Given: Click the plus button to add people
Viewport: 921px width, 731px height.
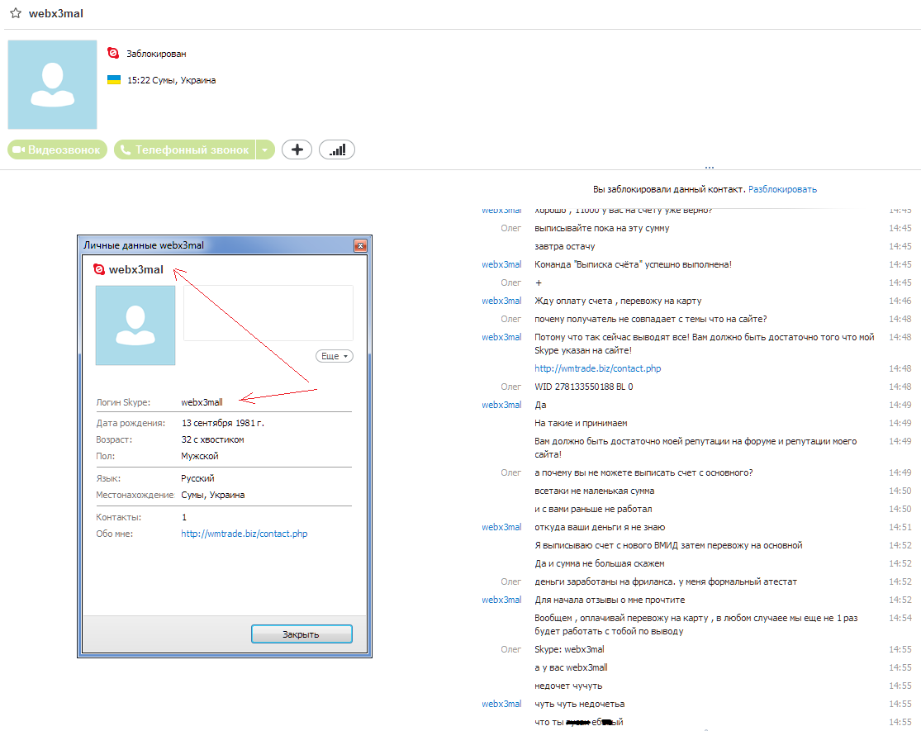Looking at the screenshot, I should (x=297, y=150).
